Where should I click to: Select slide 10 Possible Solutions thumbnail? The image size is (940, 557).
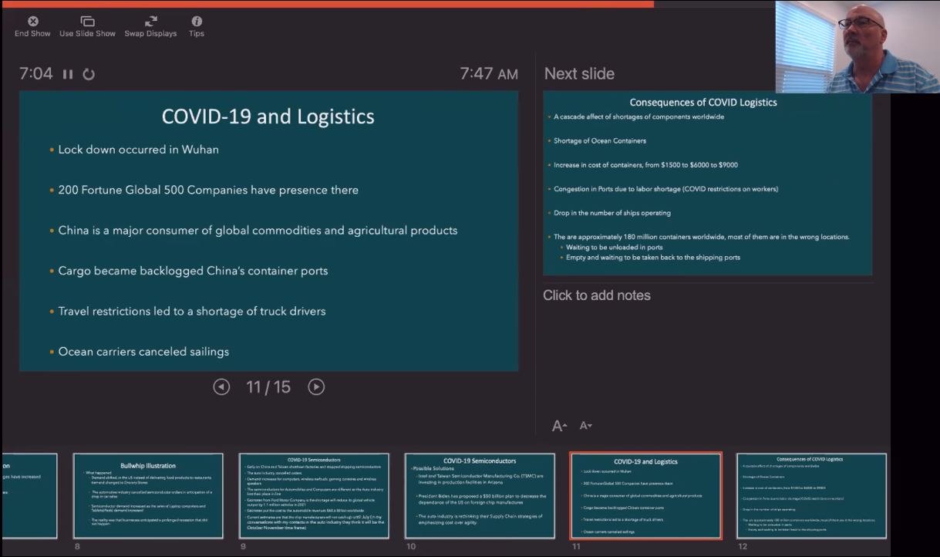coord(480,495)
